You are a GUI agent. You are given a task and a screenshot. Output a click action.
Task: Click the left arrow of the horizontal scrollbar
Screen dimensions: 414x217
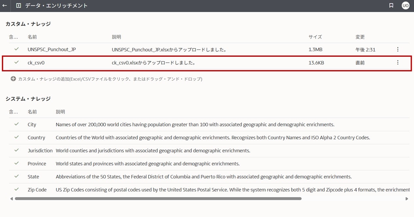point(11,198)
